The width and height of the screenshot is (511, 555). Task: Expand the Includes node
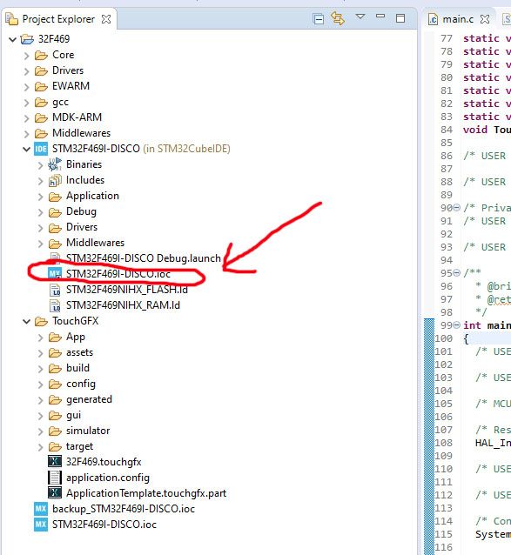[40, 181]
